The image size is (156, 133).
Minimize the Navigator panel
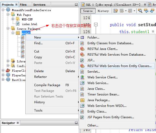pyautogui.click(x=76, y=123)
